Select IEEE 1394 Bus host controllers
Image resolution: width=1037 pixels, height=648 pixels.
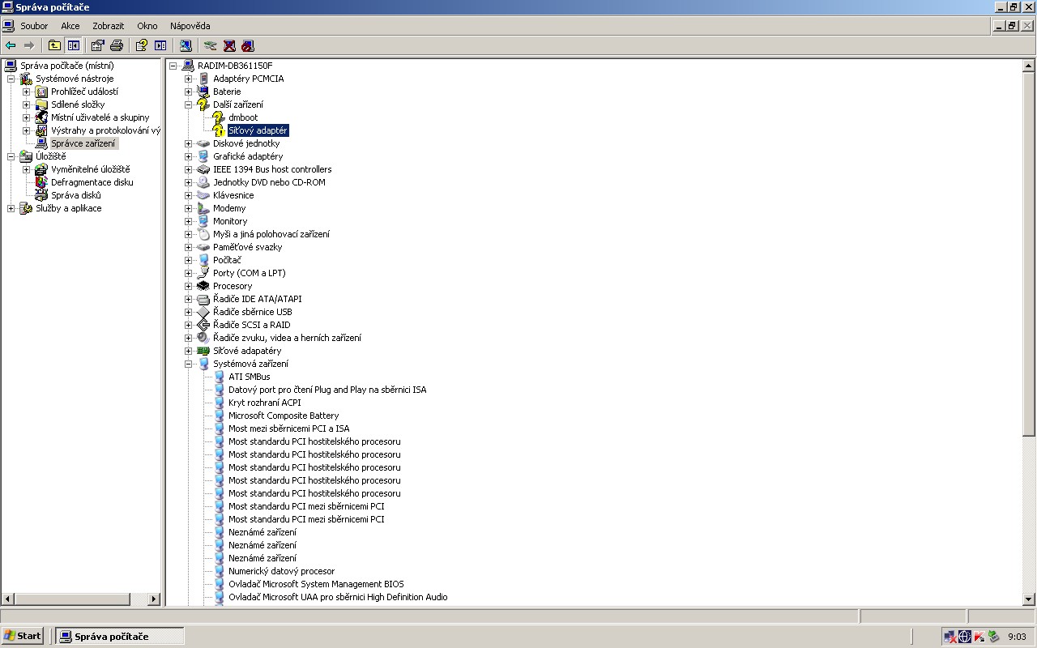coord(272,169)
